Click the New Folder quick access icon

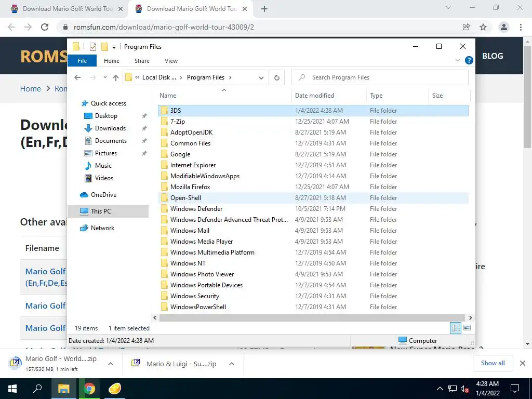[x=104, y=47]
